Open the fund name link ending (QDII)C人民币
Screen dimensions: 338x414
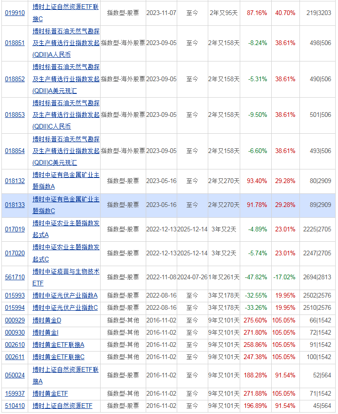[x=66, y=115]
